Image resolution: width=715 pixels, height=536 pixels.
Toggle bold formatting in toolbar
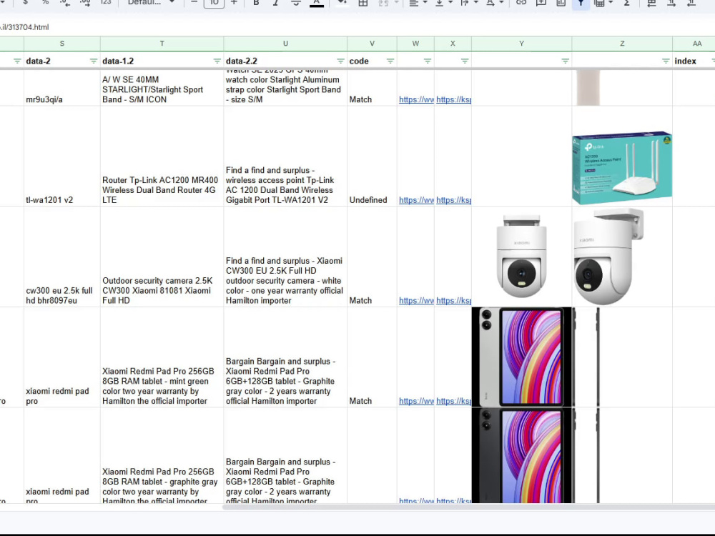pos(256,3)
